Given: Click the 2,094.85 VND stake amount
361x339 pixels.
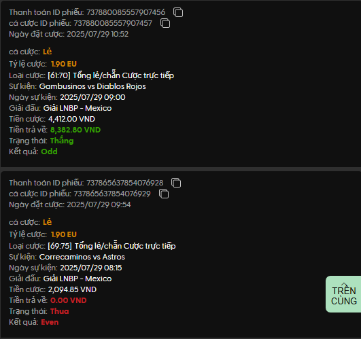Looking at the screenshot, I should pyautogui.click(x=72, y=289).
